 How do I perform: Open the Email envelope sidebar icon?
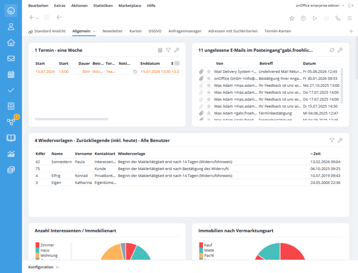point(11,58)
